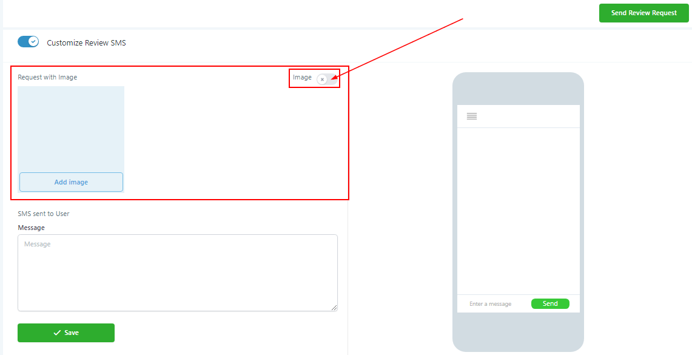Click the Send Review Request button
This screenshot has width=692, height=355.
(644, 13)
